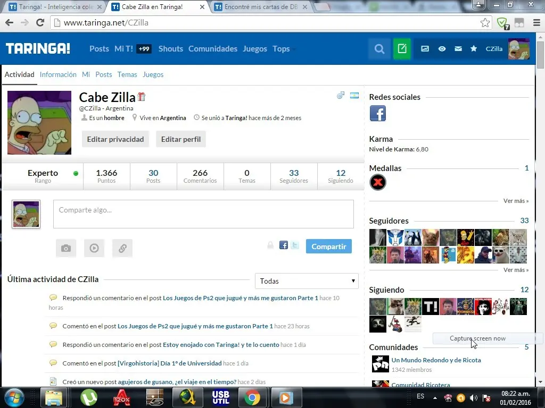
Task: Click Editar privacidad button
Action: pos(115,139)
